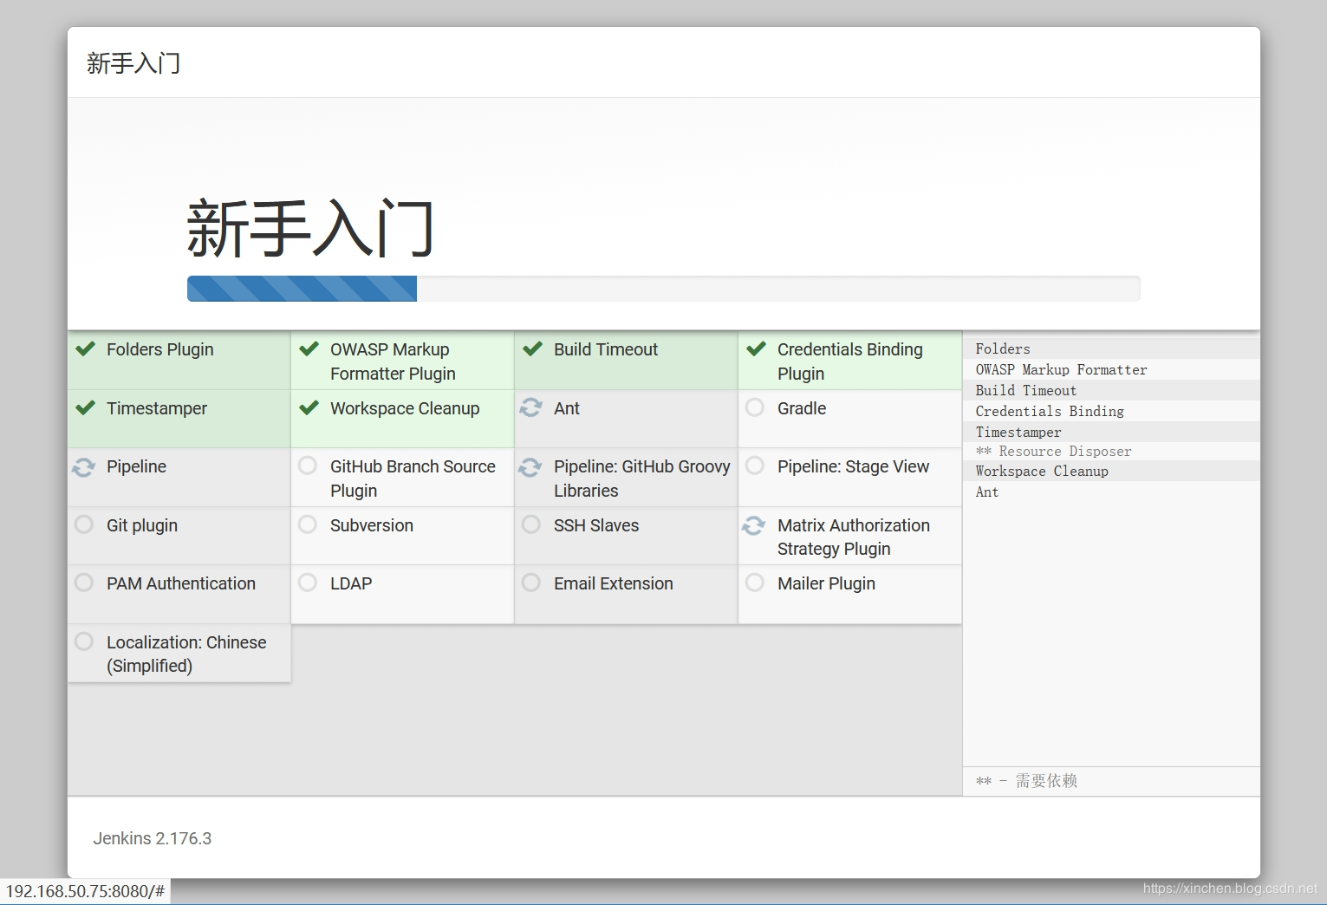Click Credentials Binding in the install log
Screen dimensions: 1327x905
point(1050,411)
